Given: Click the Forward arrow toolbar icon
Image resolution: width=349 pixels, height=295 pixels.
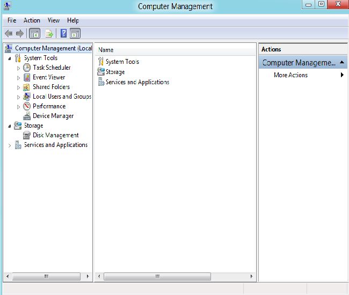Looking at the screenshot, I should coord(20,34).
